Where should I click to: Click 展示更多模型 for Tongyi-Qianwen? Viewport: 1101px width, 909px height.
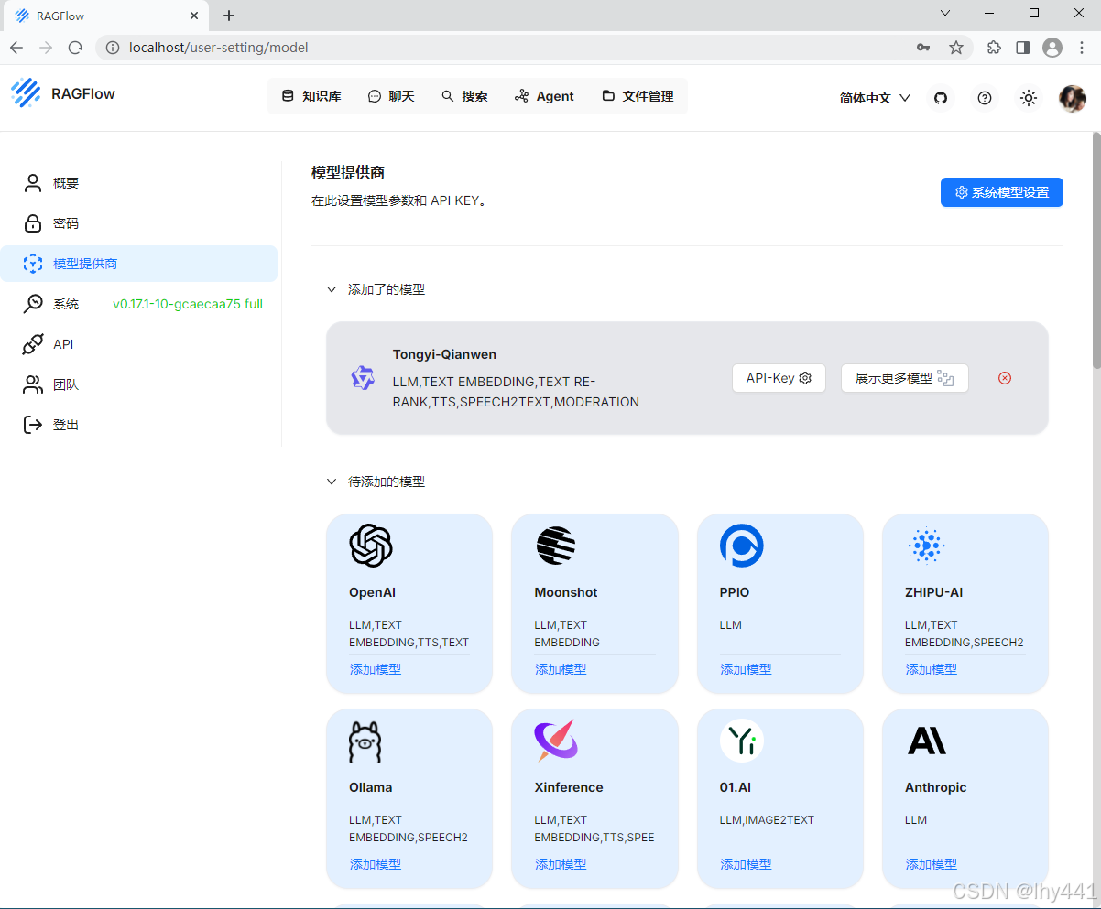[904, 378]
